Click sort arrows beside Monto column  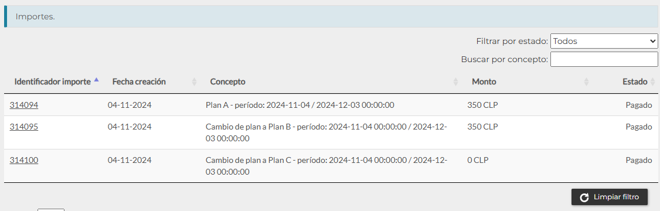pos(586,82)
